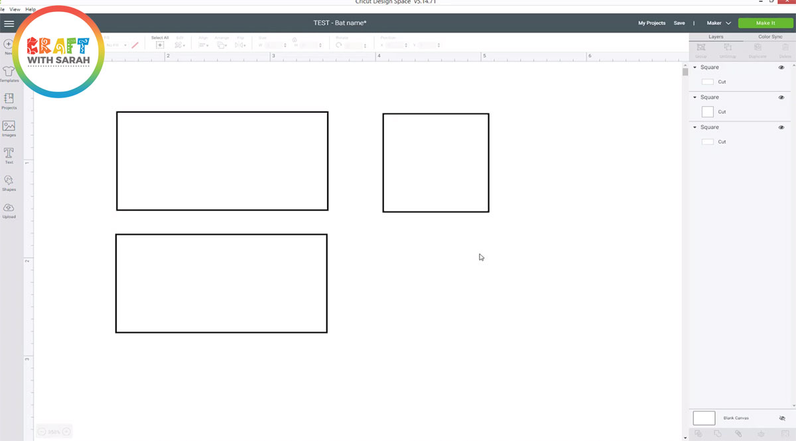Switch to the Layers tab
This screenshot has width=796, height=441.
(716, 37)
